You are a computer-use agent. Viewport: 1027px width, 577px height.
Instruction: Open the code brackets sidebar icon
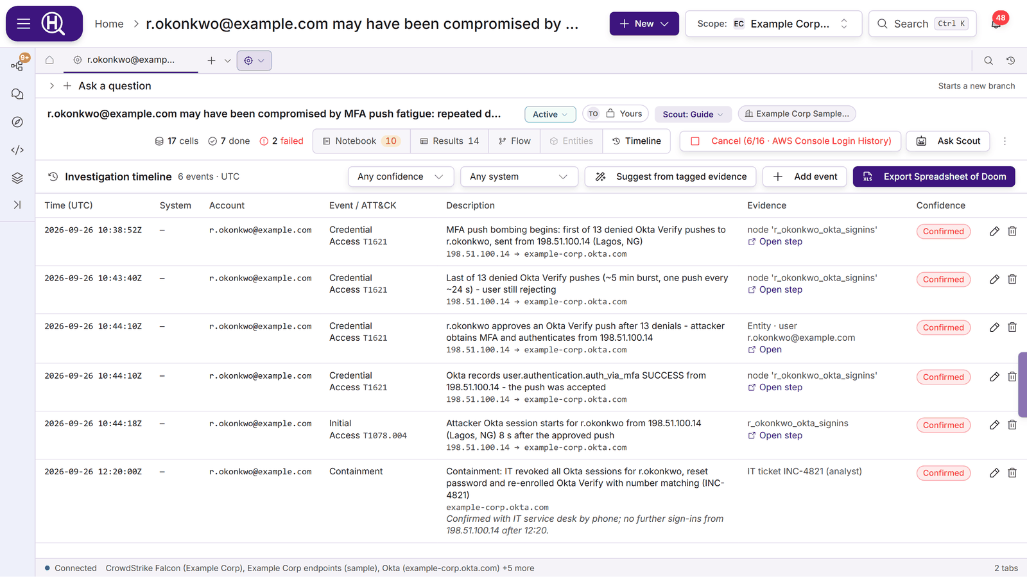[17, 150]
